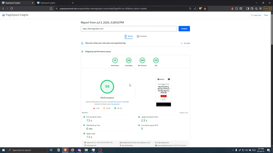Open the SEO score gauge
273x153 pixels.
pos(156,60)
